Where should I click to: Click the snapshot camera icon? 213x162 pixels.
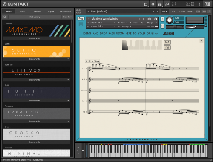click(149, 19)
